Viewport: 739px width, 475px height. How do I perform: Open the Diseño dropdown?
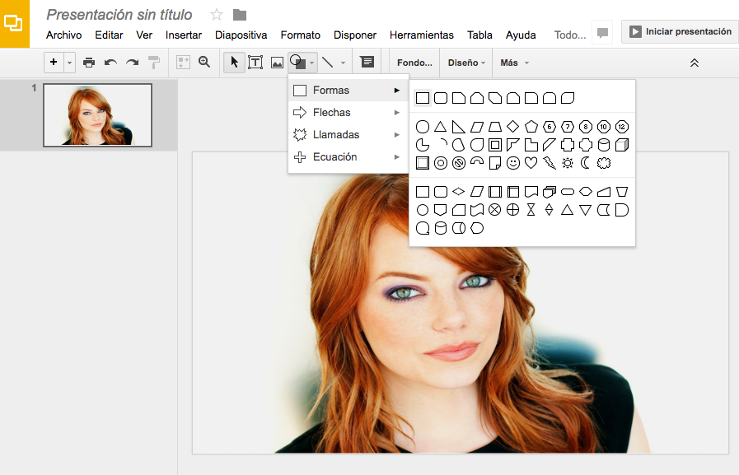click(x=461, y=62)
